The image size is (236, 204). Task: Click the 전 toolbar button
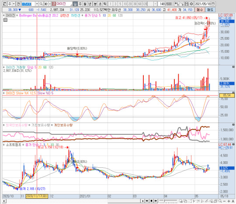(18, 4)
